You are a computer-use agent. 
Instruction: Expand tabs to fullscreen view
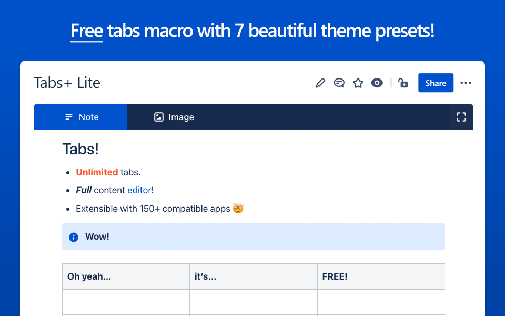tap(461, 117)
